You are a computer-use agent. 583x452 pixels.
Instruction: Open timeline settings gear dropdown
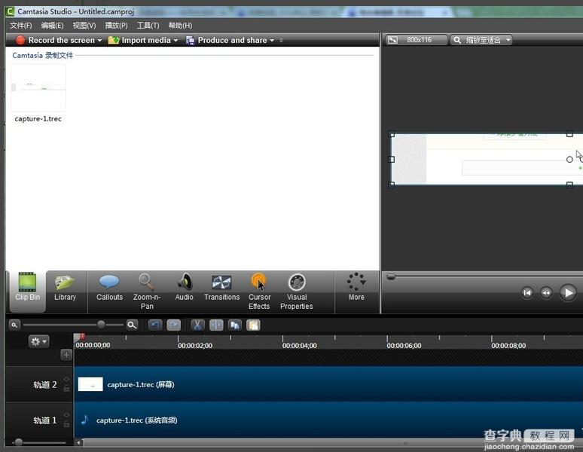click(x=38, y=341)
